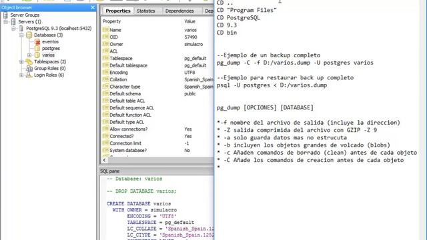Viewport: 427px width, 240px height.
Task: Expand the Login Roles (6) node
Action: coord(21,75)
